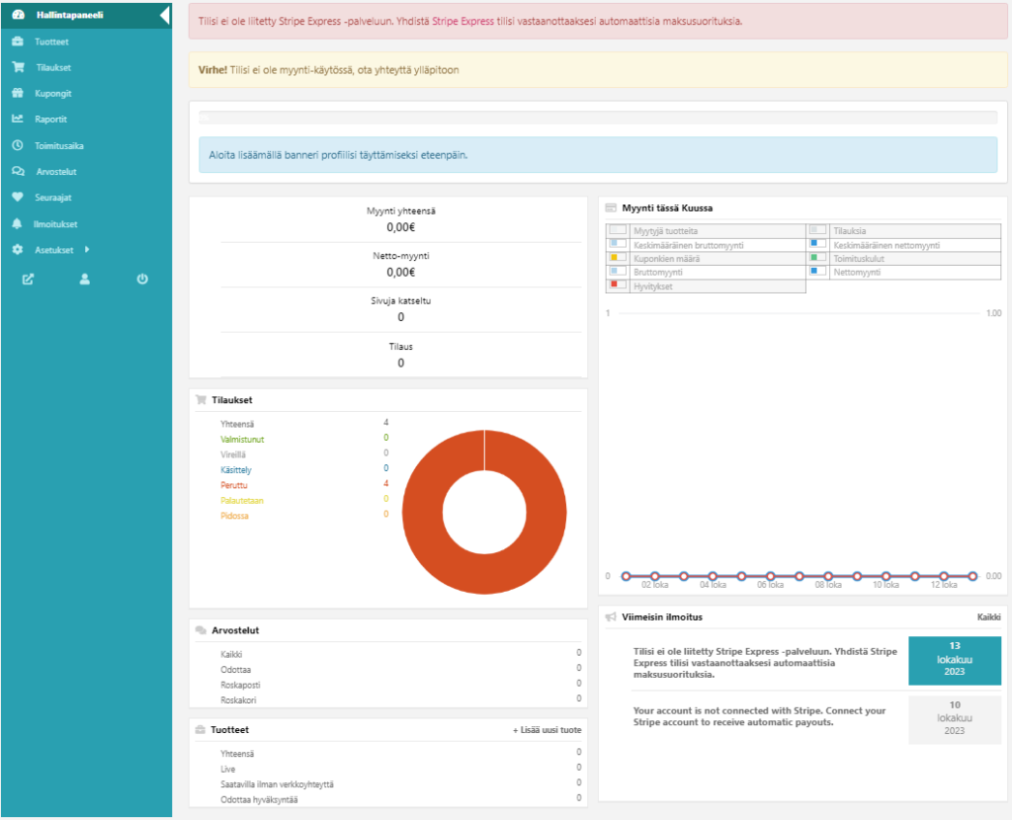
Task: Click Kaikki link in Viimeisin ilmoitus
Action: (988, 617)
